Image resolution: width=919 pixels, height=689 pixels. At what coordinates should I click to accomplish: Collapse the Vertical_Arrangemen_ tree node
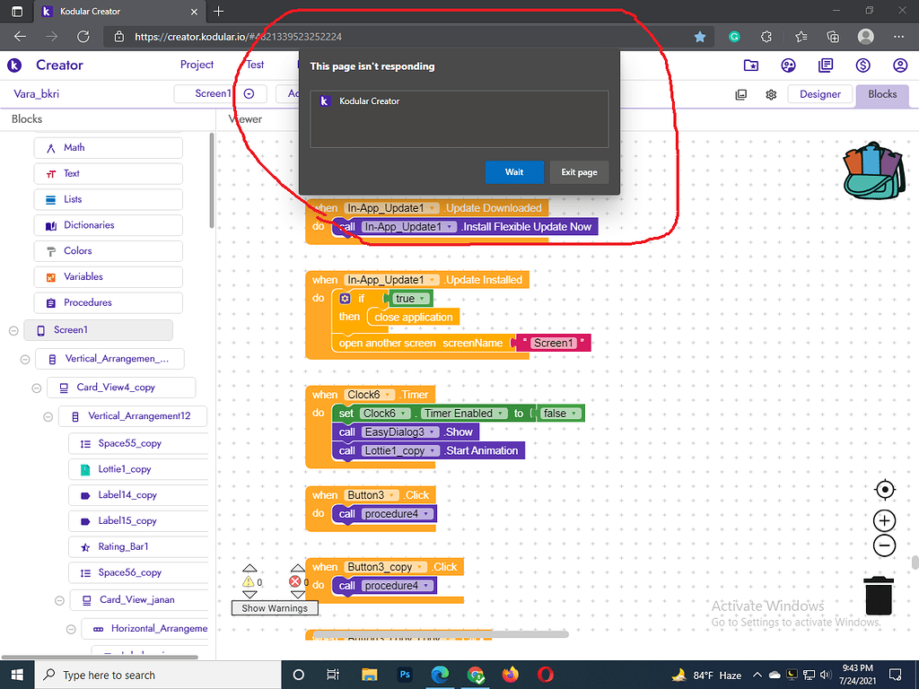point(25,359)
